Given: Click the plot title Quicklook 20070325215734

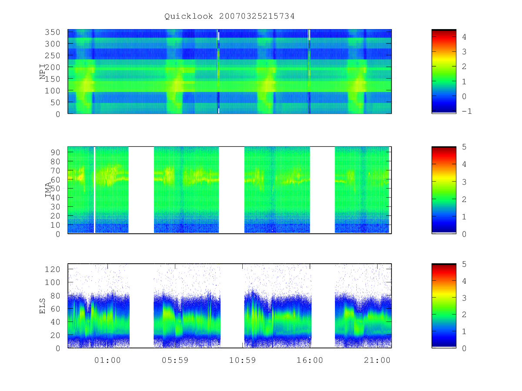Looking at the screenshot, I should coord(229,17).
